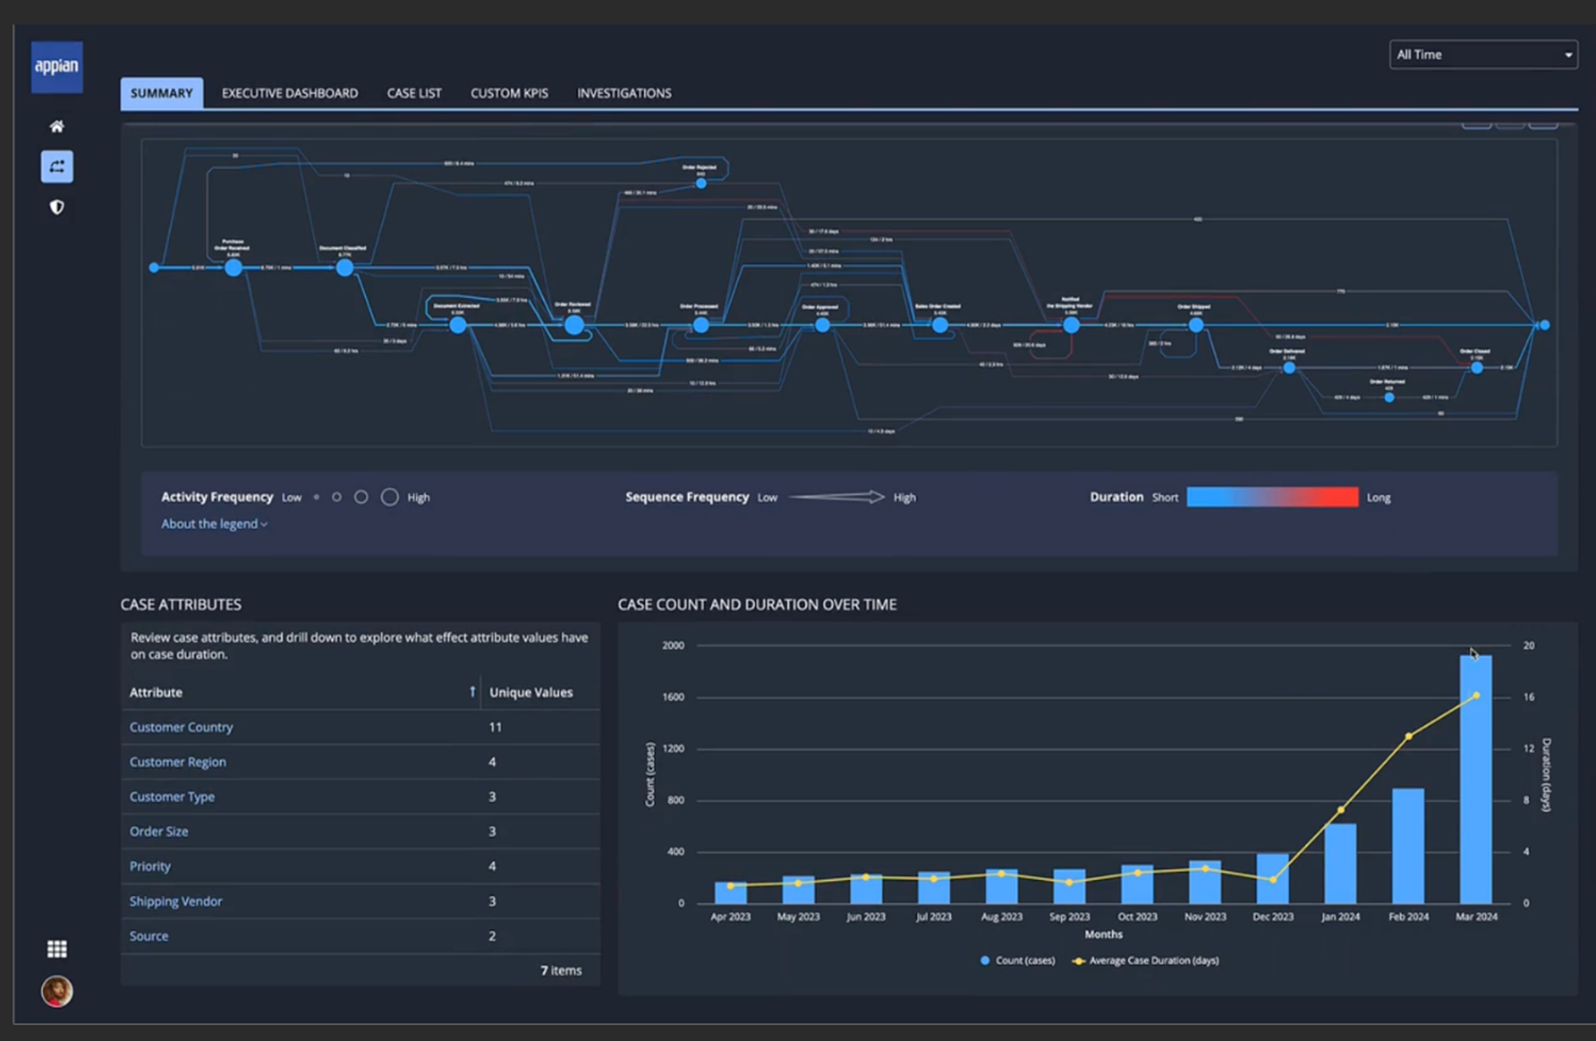Click the user profile avatar
Viewport: 1596px width, 1041px height.
point(56,991)
